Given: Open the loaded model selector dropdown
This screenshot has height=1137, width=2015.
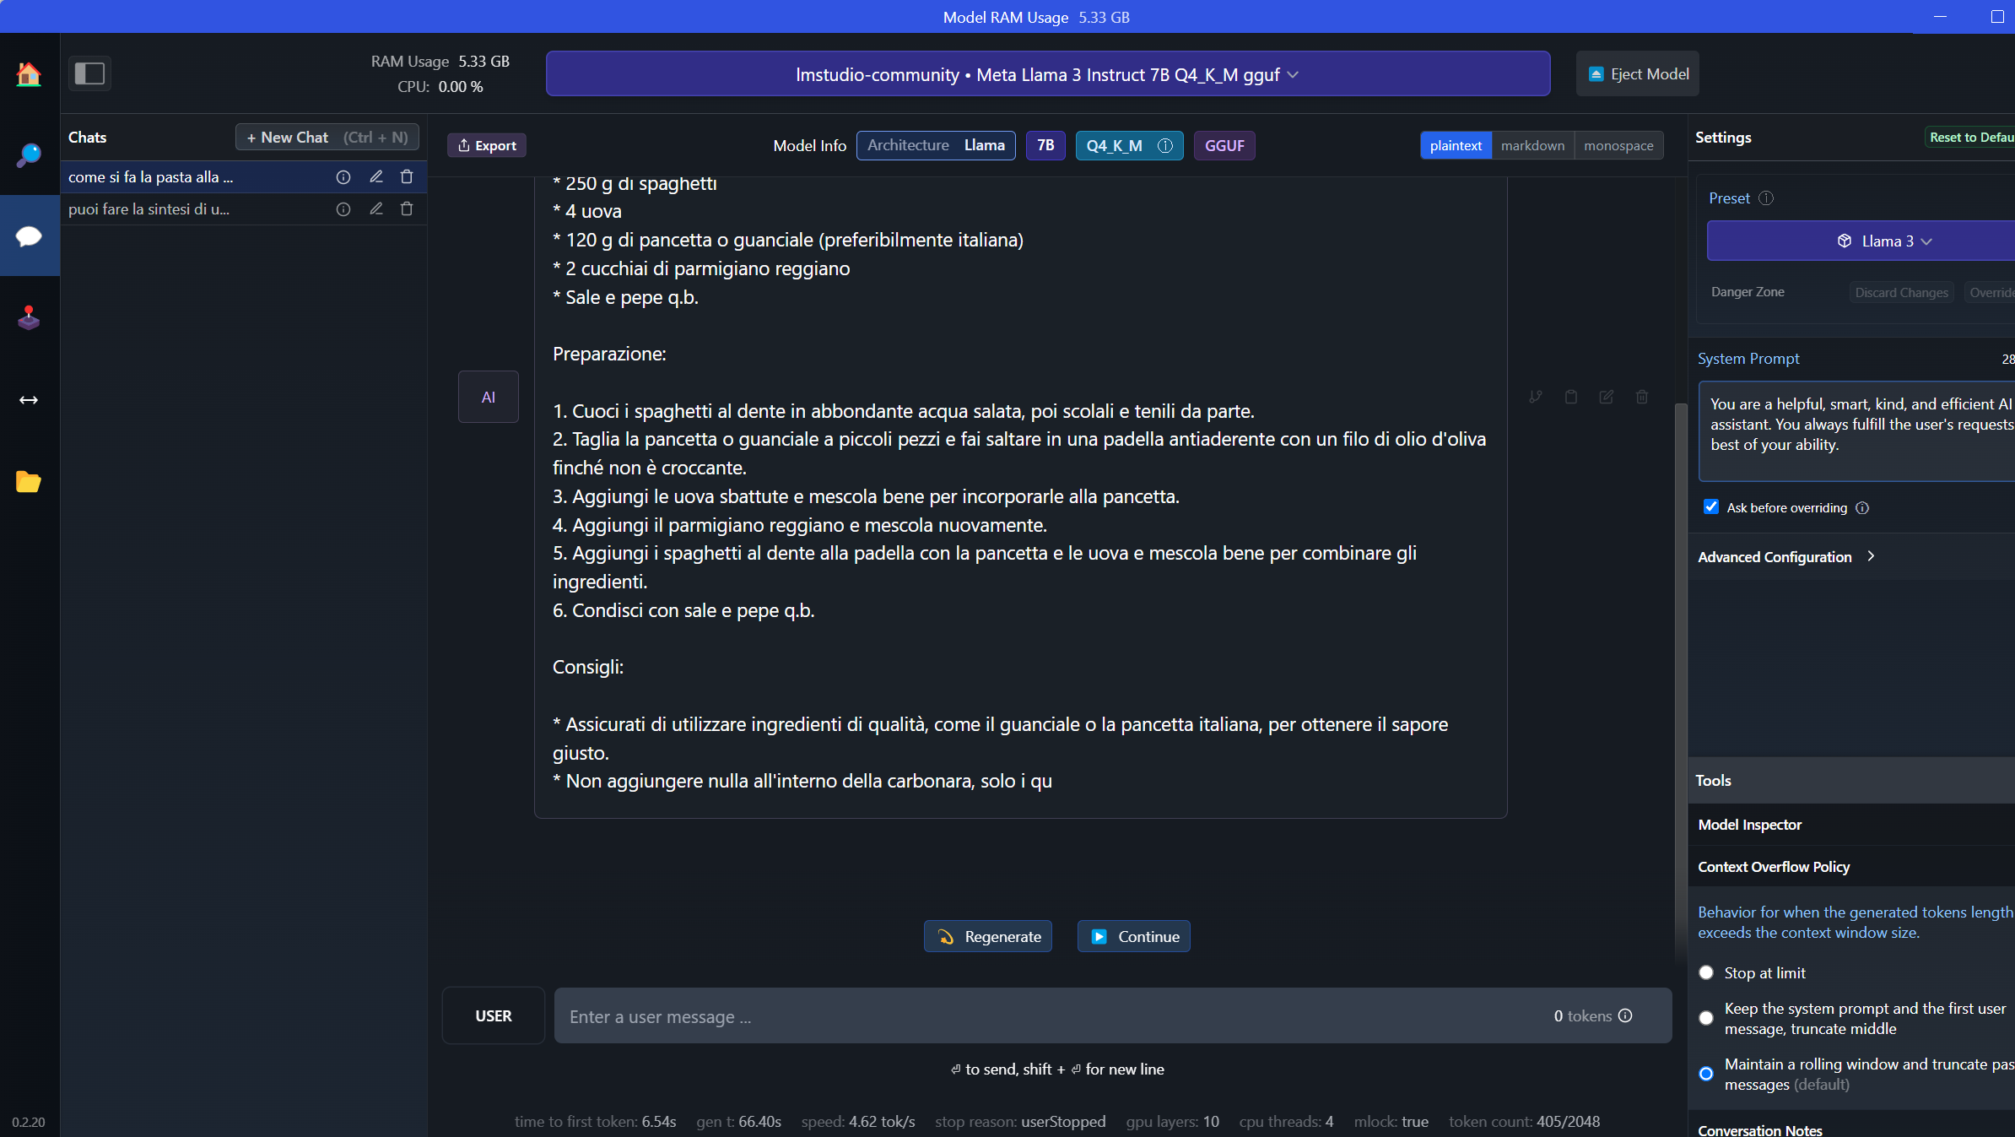Looking at the screenshot, I should [x=1047, y=74].
